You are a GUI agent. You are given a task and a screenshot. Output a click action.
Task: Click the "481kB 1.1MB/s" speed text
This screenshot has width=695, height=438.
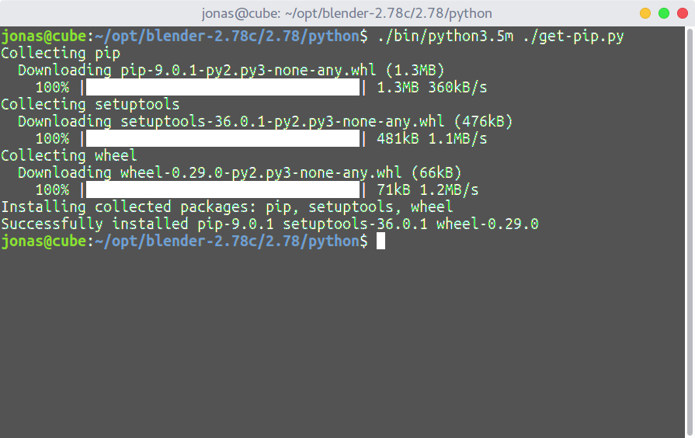pyautogui.click(x=432, y=139)
